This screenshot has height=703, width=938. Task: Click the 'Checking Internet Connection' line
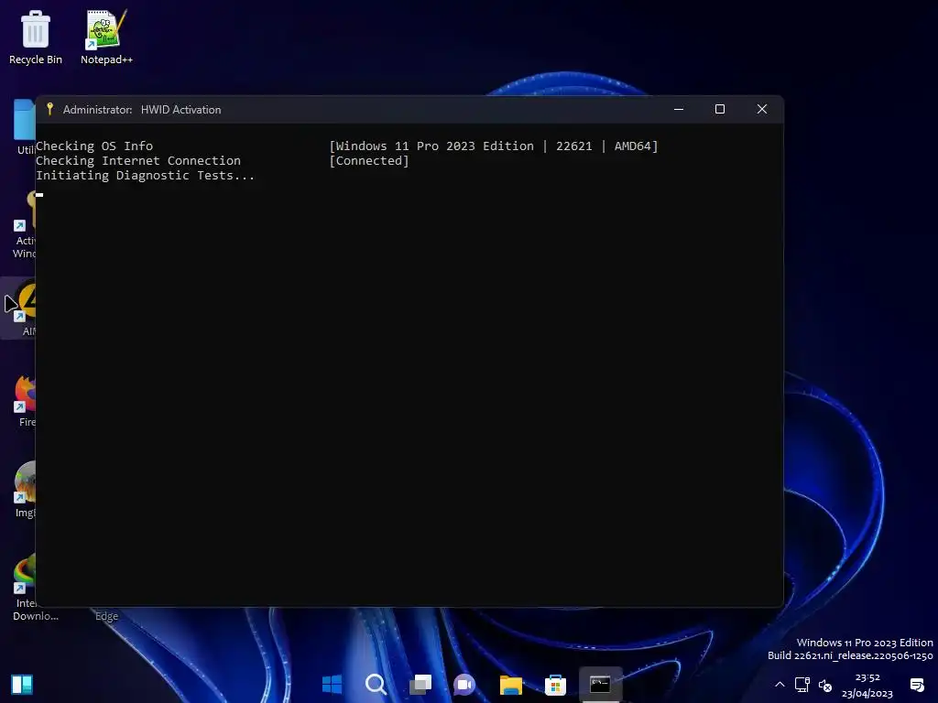pyautogui.click(x=138, y=161)
